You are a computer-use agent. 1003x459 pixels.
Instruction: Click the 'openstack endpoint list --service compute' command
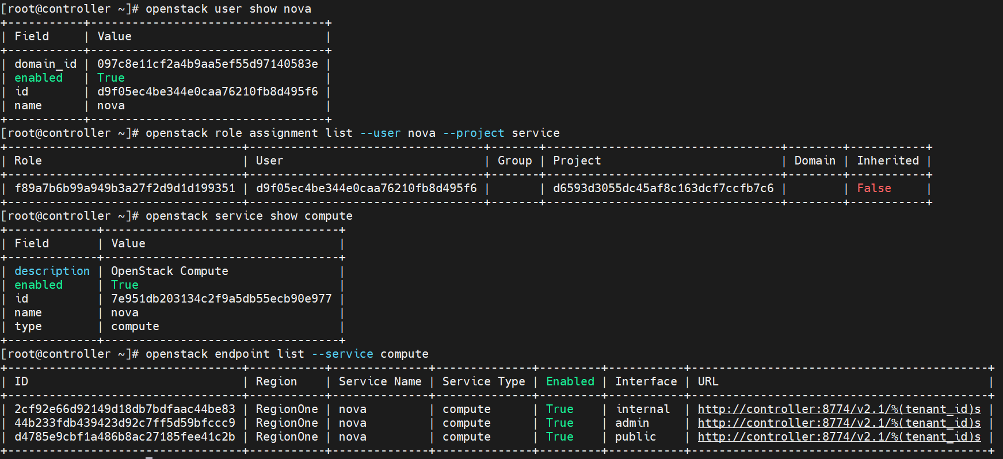coord(287,354)
